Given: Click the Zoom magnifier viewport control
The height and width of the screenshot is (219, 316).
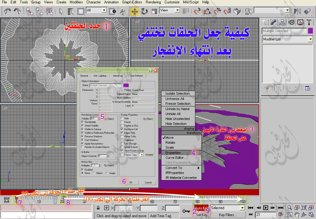Looking at the screenshot, I should pyautogui.click(x=289, y=208).
